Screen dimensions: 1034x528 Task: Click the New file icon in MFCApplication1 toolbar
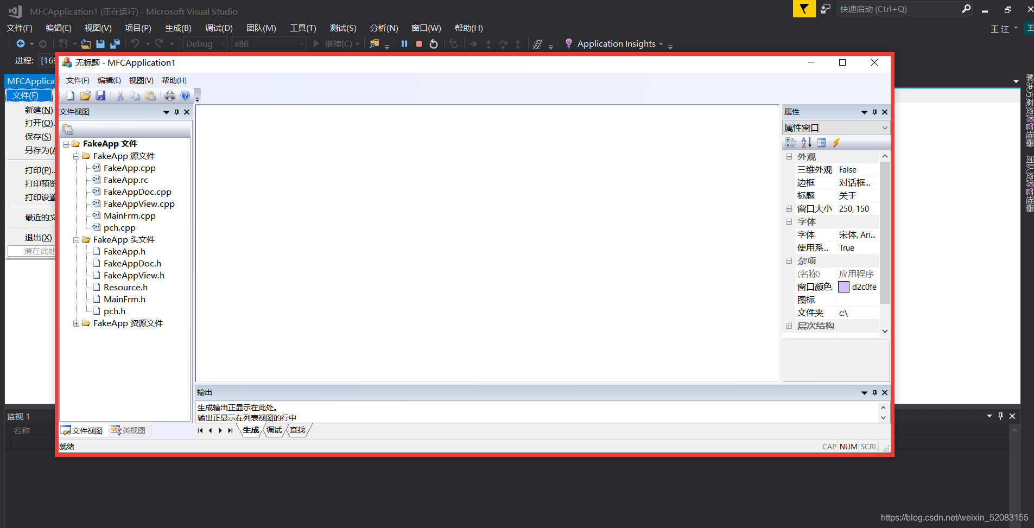click(71, 96)
